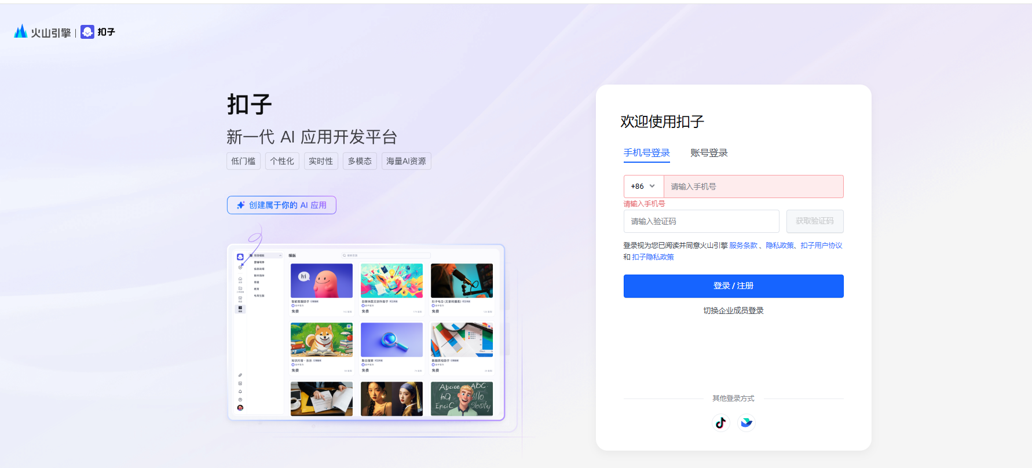Open the 扣子用户协议 link
Viewport: 1032px width, 468px height.
821,246
